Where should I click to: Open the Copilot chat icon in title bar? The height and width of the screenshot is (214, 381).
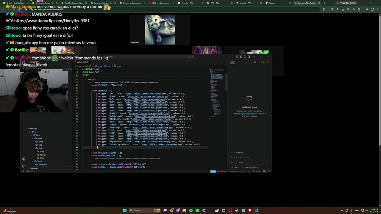pyautogui.click(x=189, y=56)
